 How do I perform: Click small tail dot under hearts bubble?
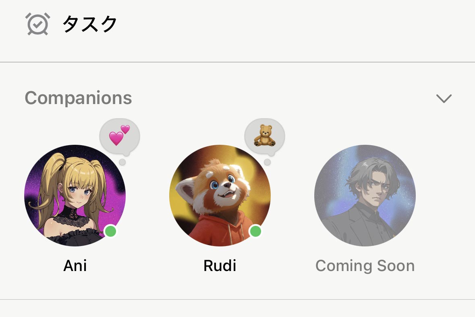pyautogui.click(x=122, y=162)
